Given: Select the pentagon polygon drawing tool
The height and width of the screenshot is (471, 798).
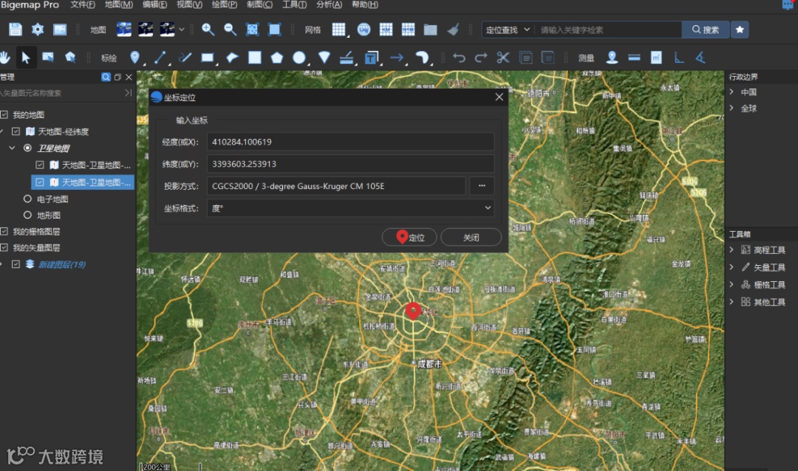Looking at the screenshot, I should pos(276,58).
